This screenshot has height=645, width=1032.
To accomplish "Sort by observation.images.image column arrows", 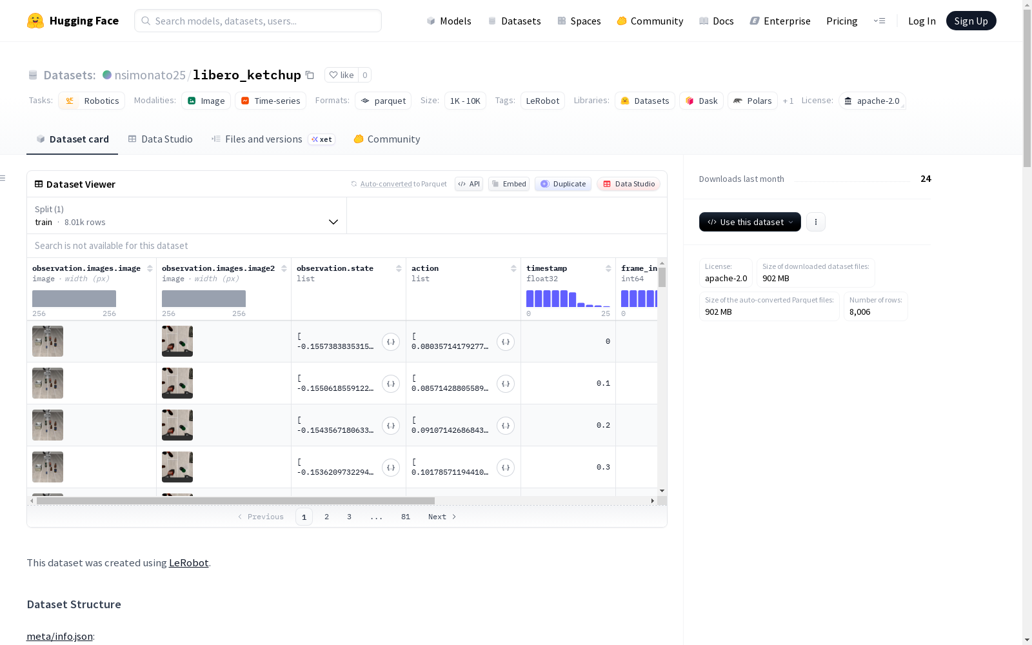I will 150,268.
